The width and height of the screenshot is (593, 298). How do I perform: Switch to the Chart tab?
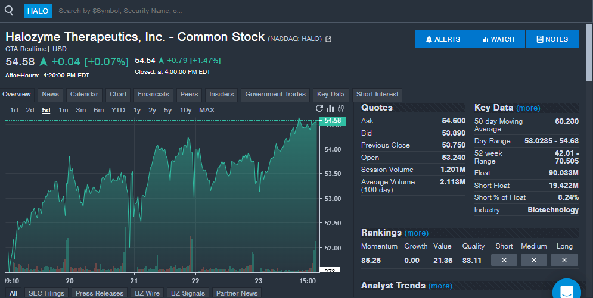(x=118, y=95)
